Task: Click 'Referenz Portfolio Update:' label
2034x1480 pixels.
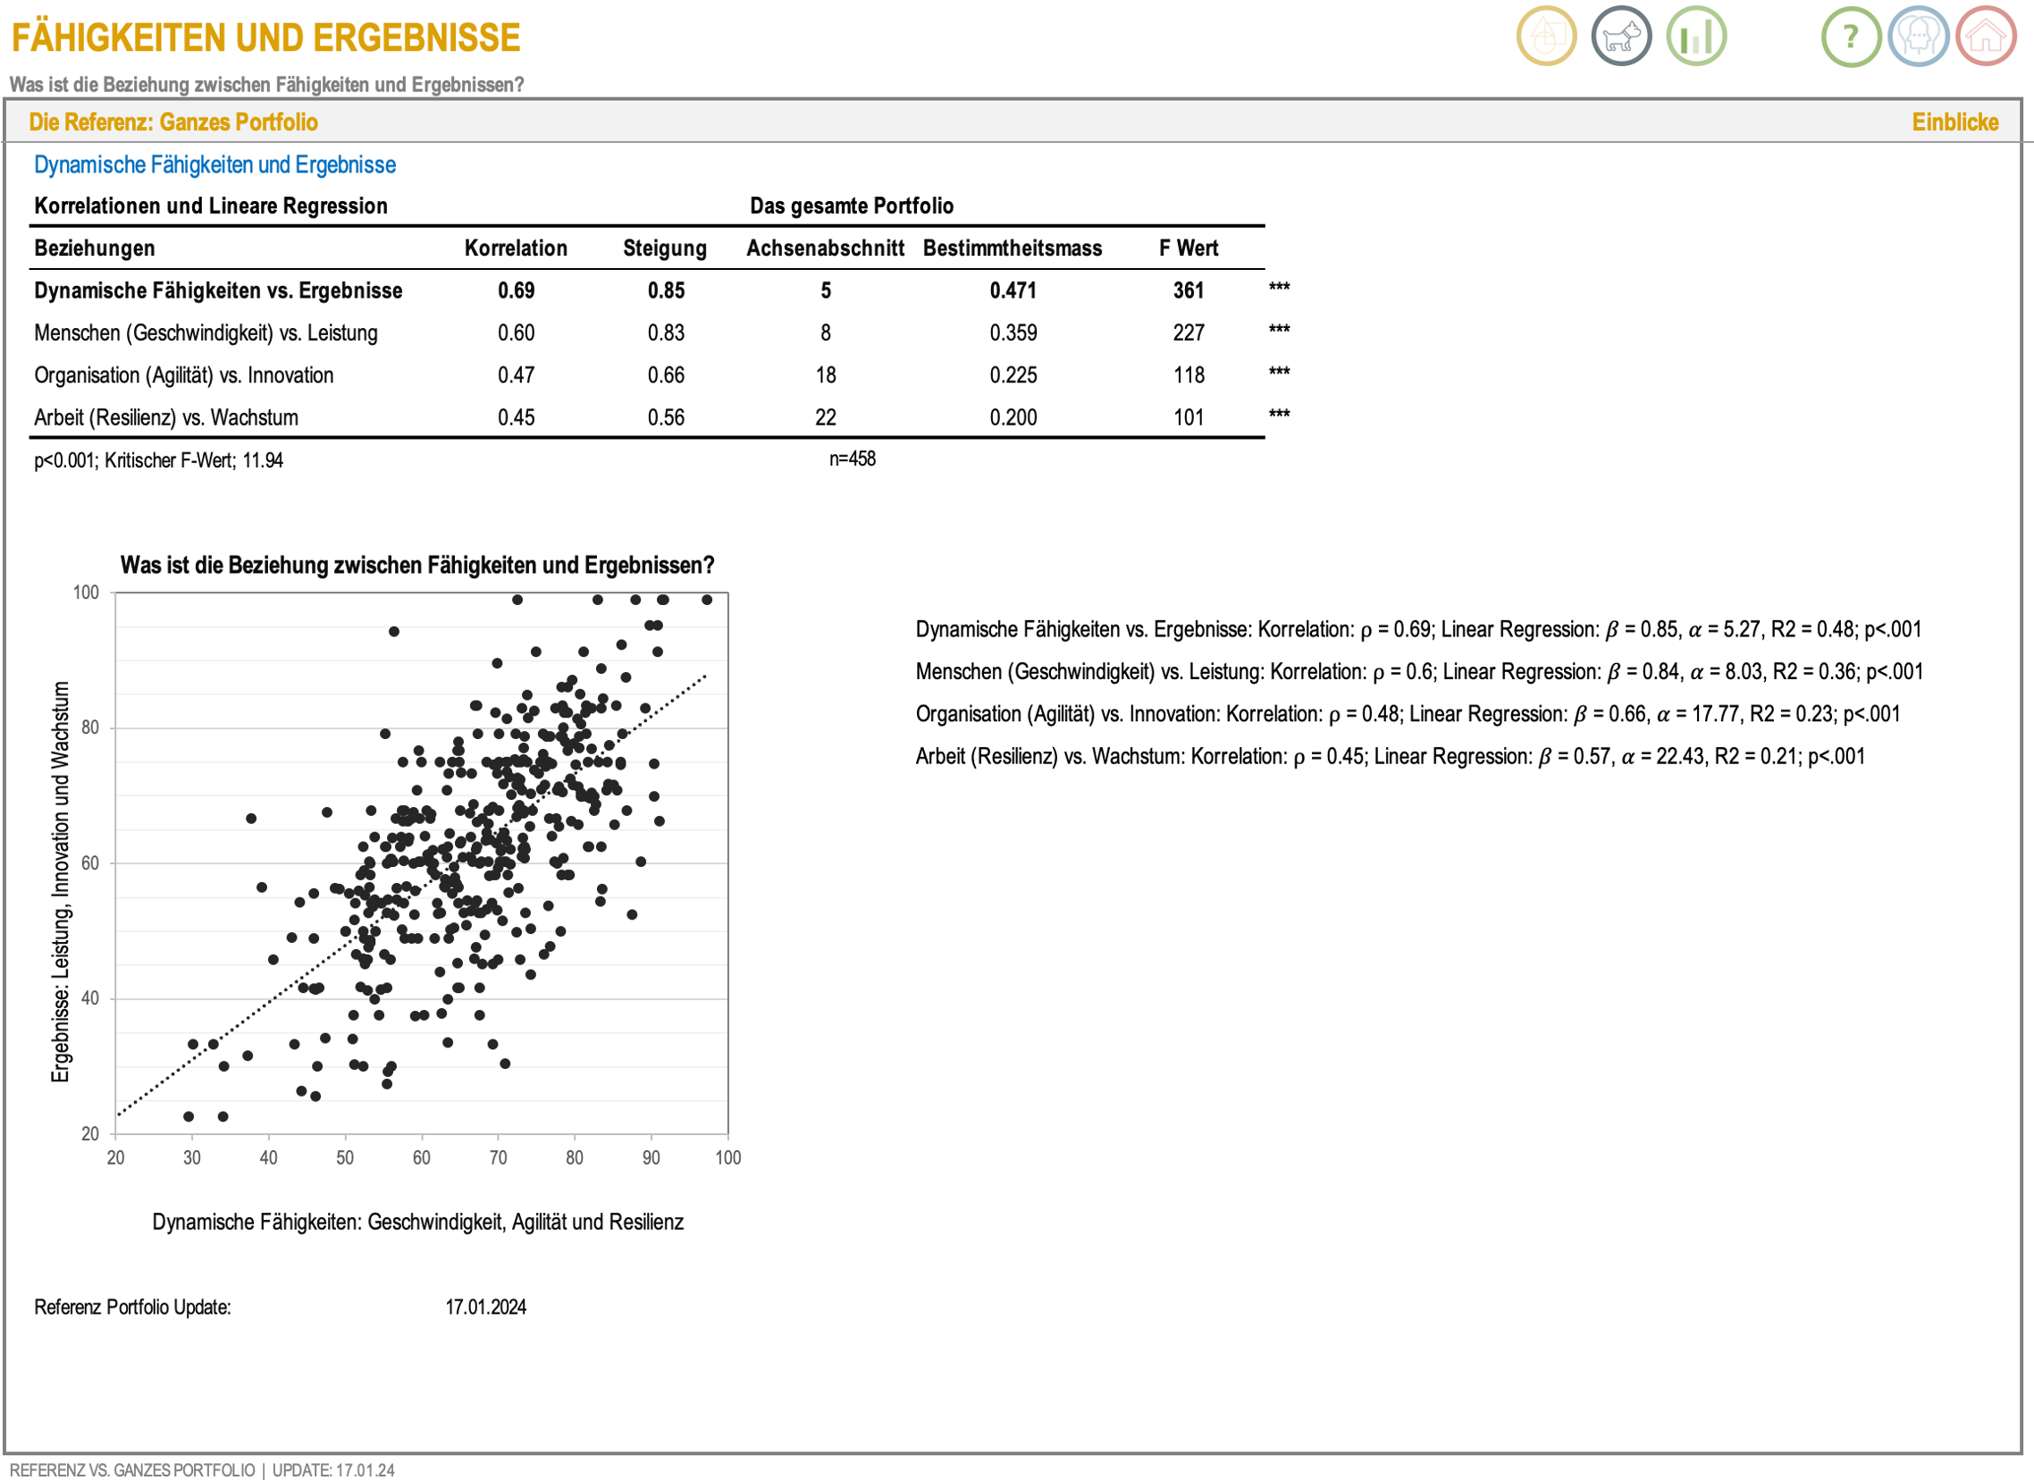Action: point(133,1307)
